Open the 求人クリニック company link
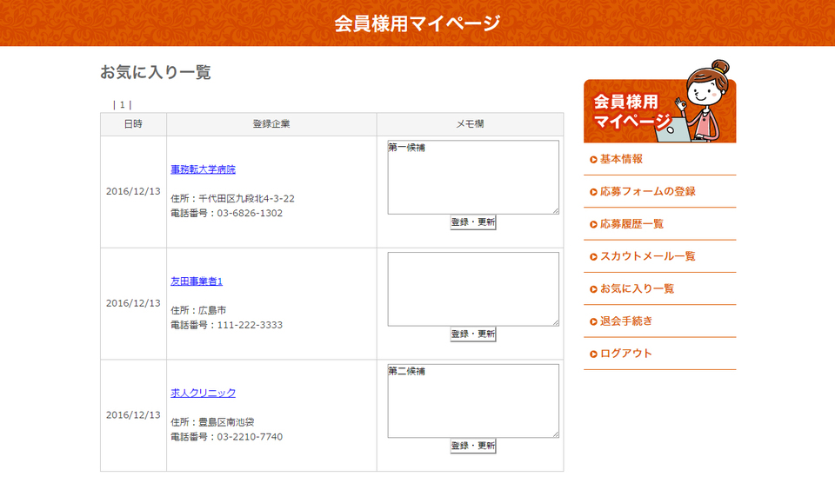The height and width of the screenshot is (483, 835). pyautogui.click(x=203, y=393)
